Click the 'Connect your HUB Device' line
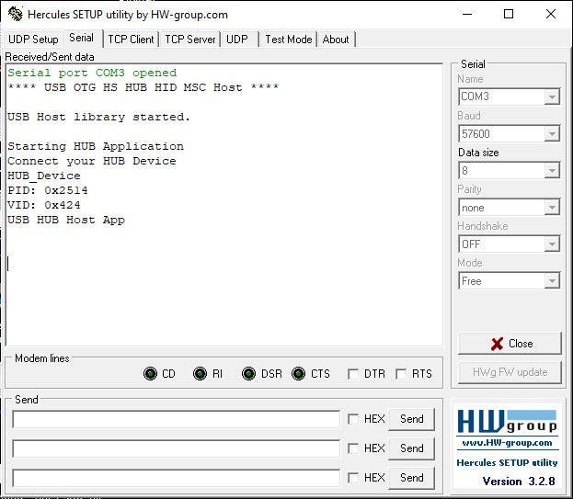Viewport: 573px width, 499px height. click(92, 161)
